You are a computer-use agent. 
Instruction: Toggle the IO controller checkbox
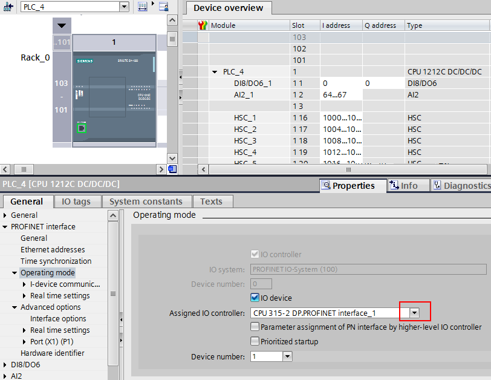[x=255, y=254]
